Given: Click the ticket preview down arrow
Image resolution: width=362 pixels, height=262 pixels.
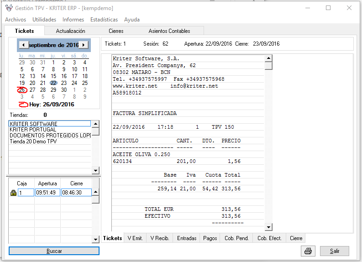Looking at the screenshot, I should click(x=268, y=227).
